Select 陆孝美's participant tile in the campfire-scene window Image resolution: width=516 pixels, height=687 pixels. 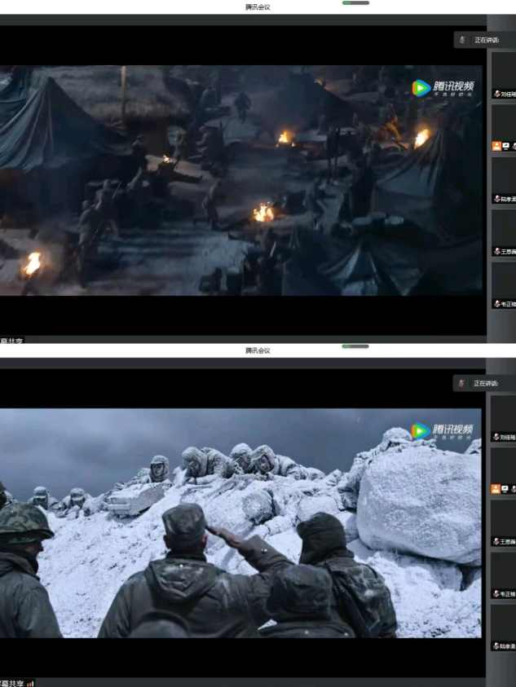point(503,180)
